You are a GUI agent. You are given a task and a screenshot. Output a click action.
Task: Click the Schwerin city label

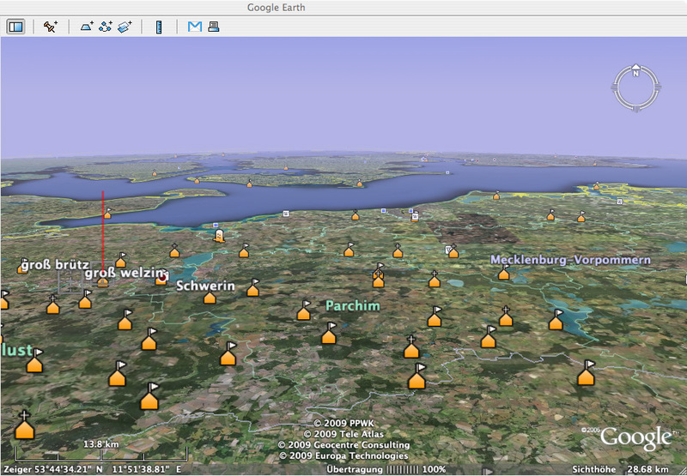[205, 286]
